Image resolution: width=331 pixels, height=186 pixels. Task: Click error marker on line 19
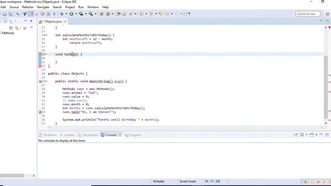(40, 54)
